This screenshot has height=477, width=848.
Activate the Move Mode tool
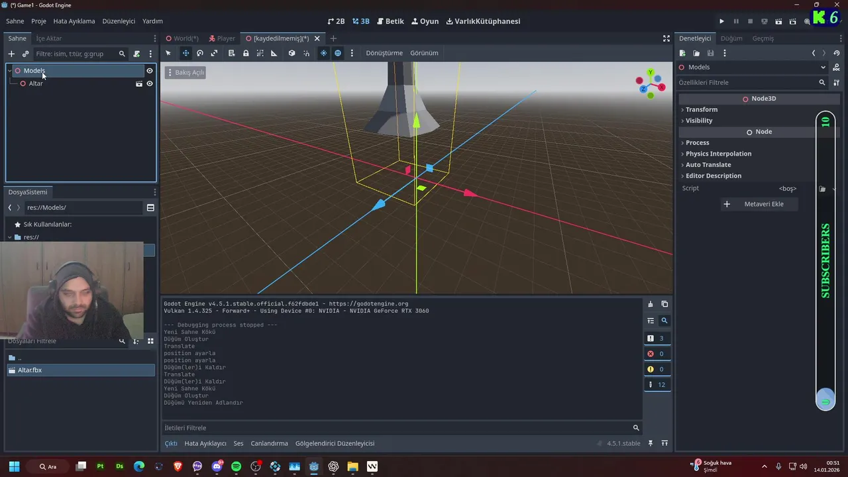[x=185, y=53]
